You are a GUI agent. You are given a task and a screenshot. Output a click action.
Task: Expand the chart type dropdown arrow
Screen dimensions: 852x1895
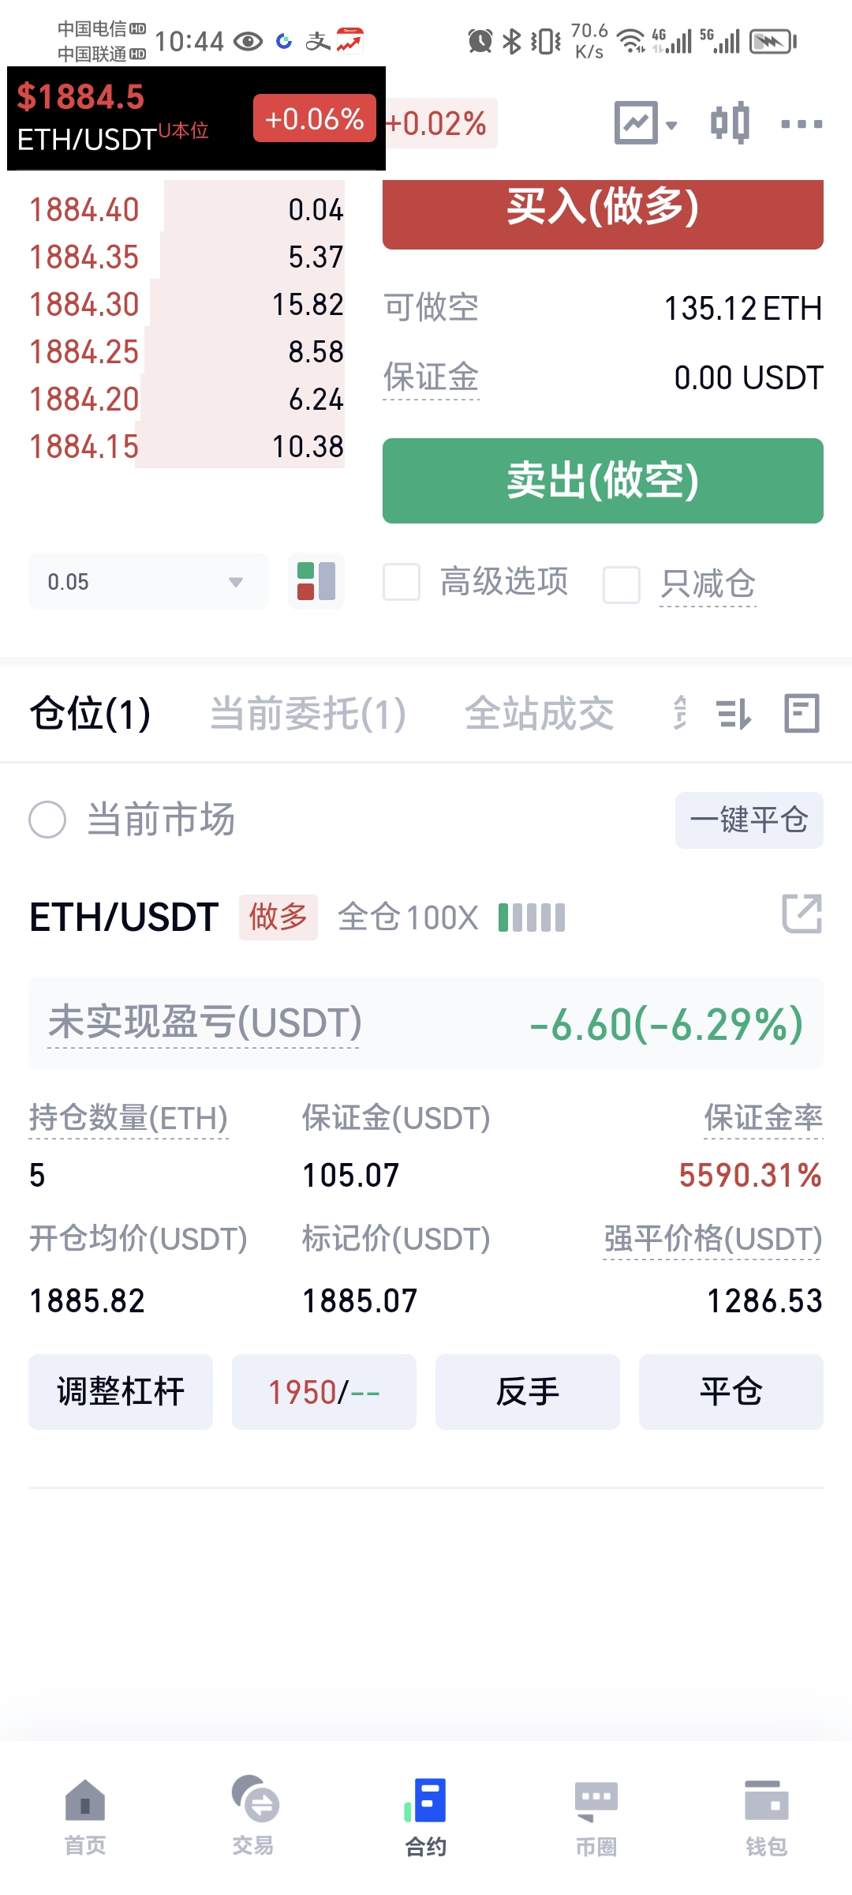[x=671, y=125]
